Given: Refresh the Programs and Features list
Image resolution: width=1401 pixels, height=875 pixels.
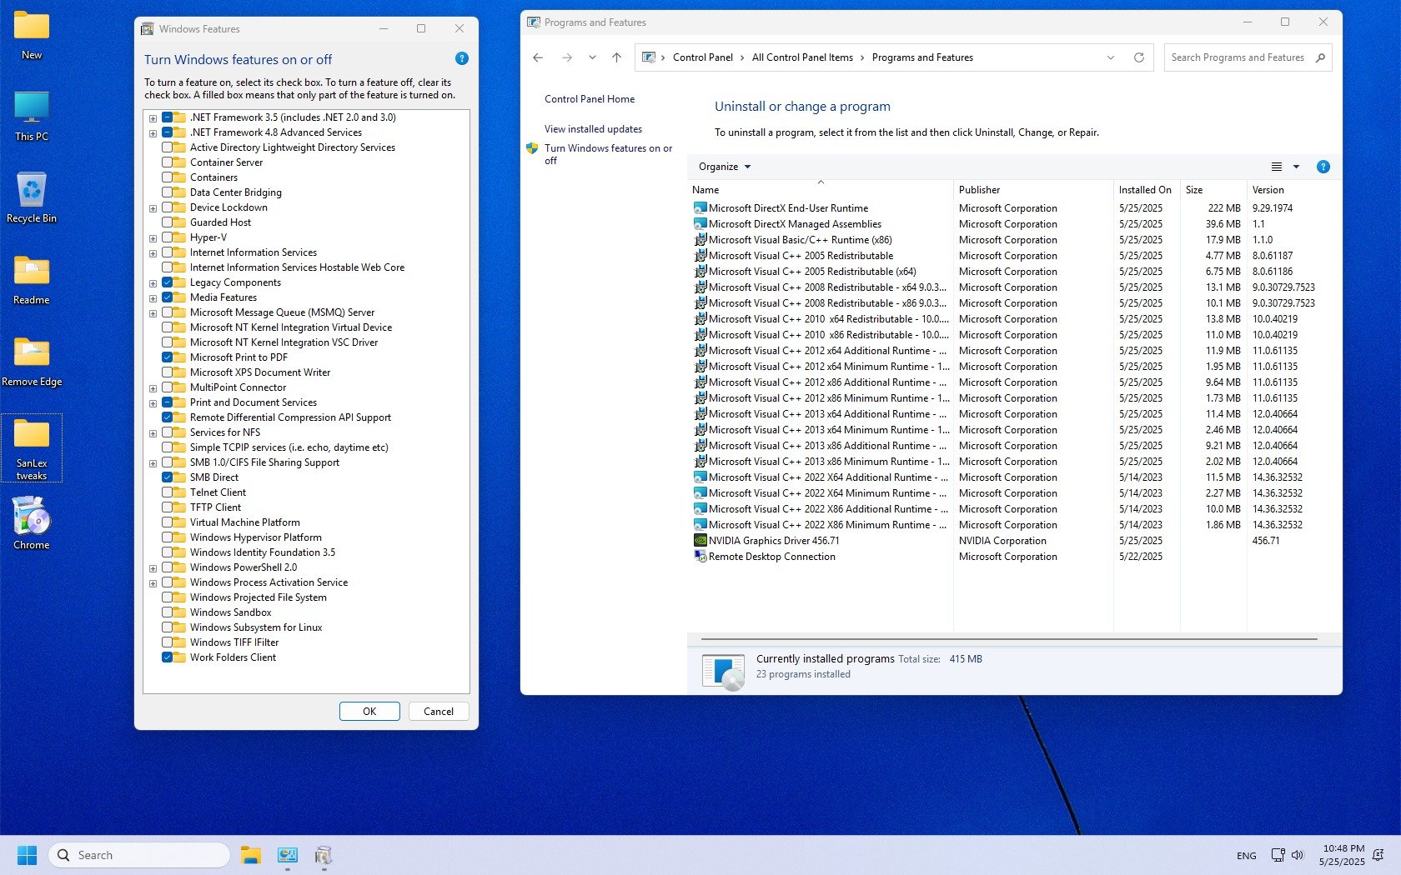Looking at the screenshot, I should (1138, 57).
